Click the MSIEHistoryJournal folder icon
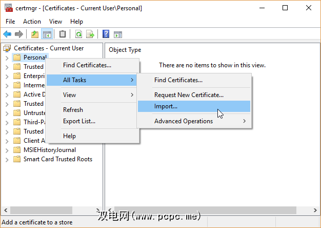321x228 pixels. 17,150
